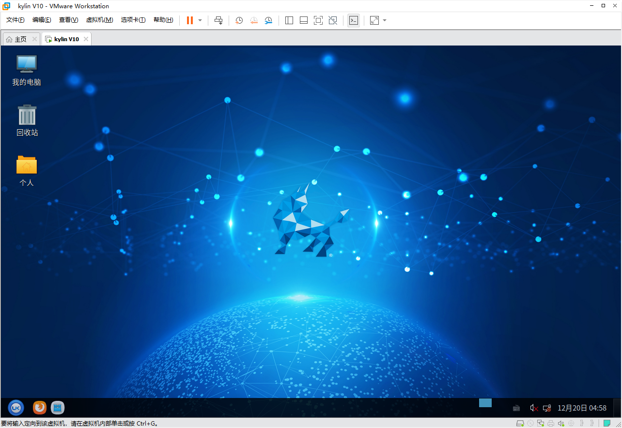Click the hard disk device status icon
622x428 pixels.
click(520, 423)
